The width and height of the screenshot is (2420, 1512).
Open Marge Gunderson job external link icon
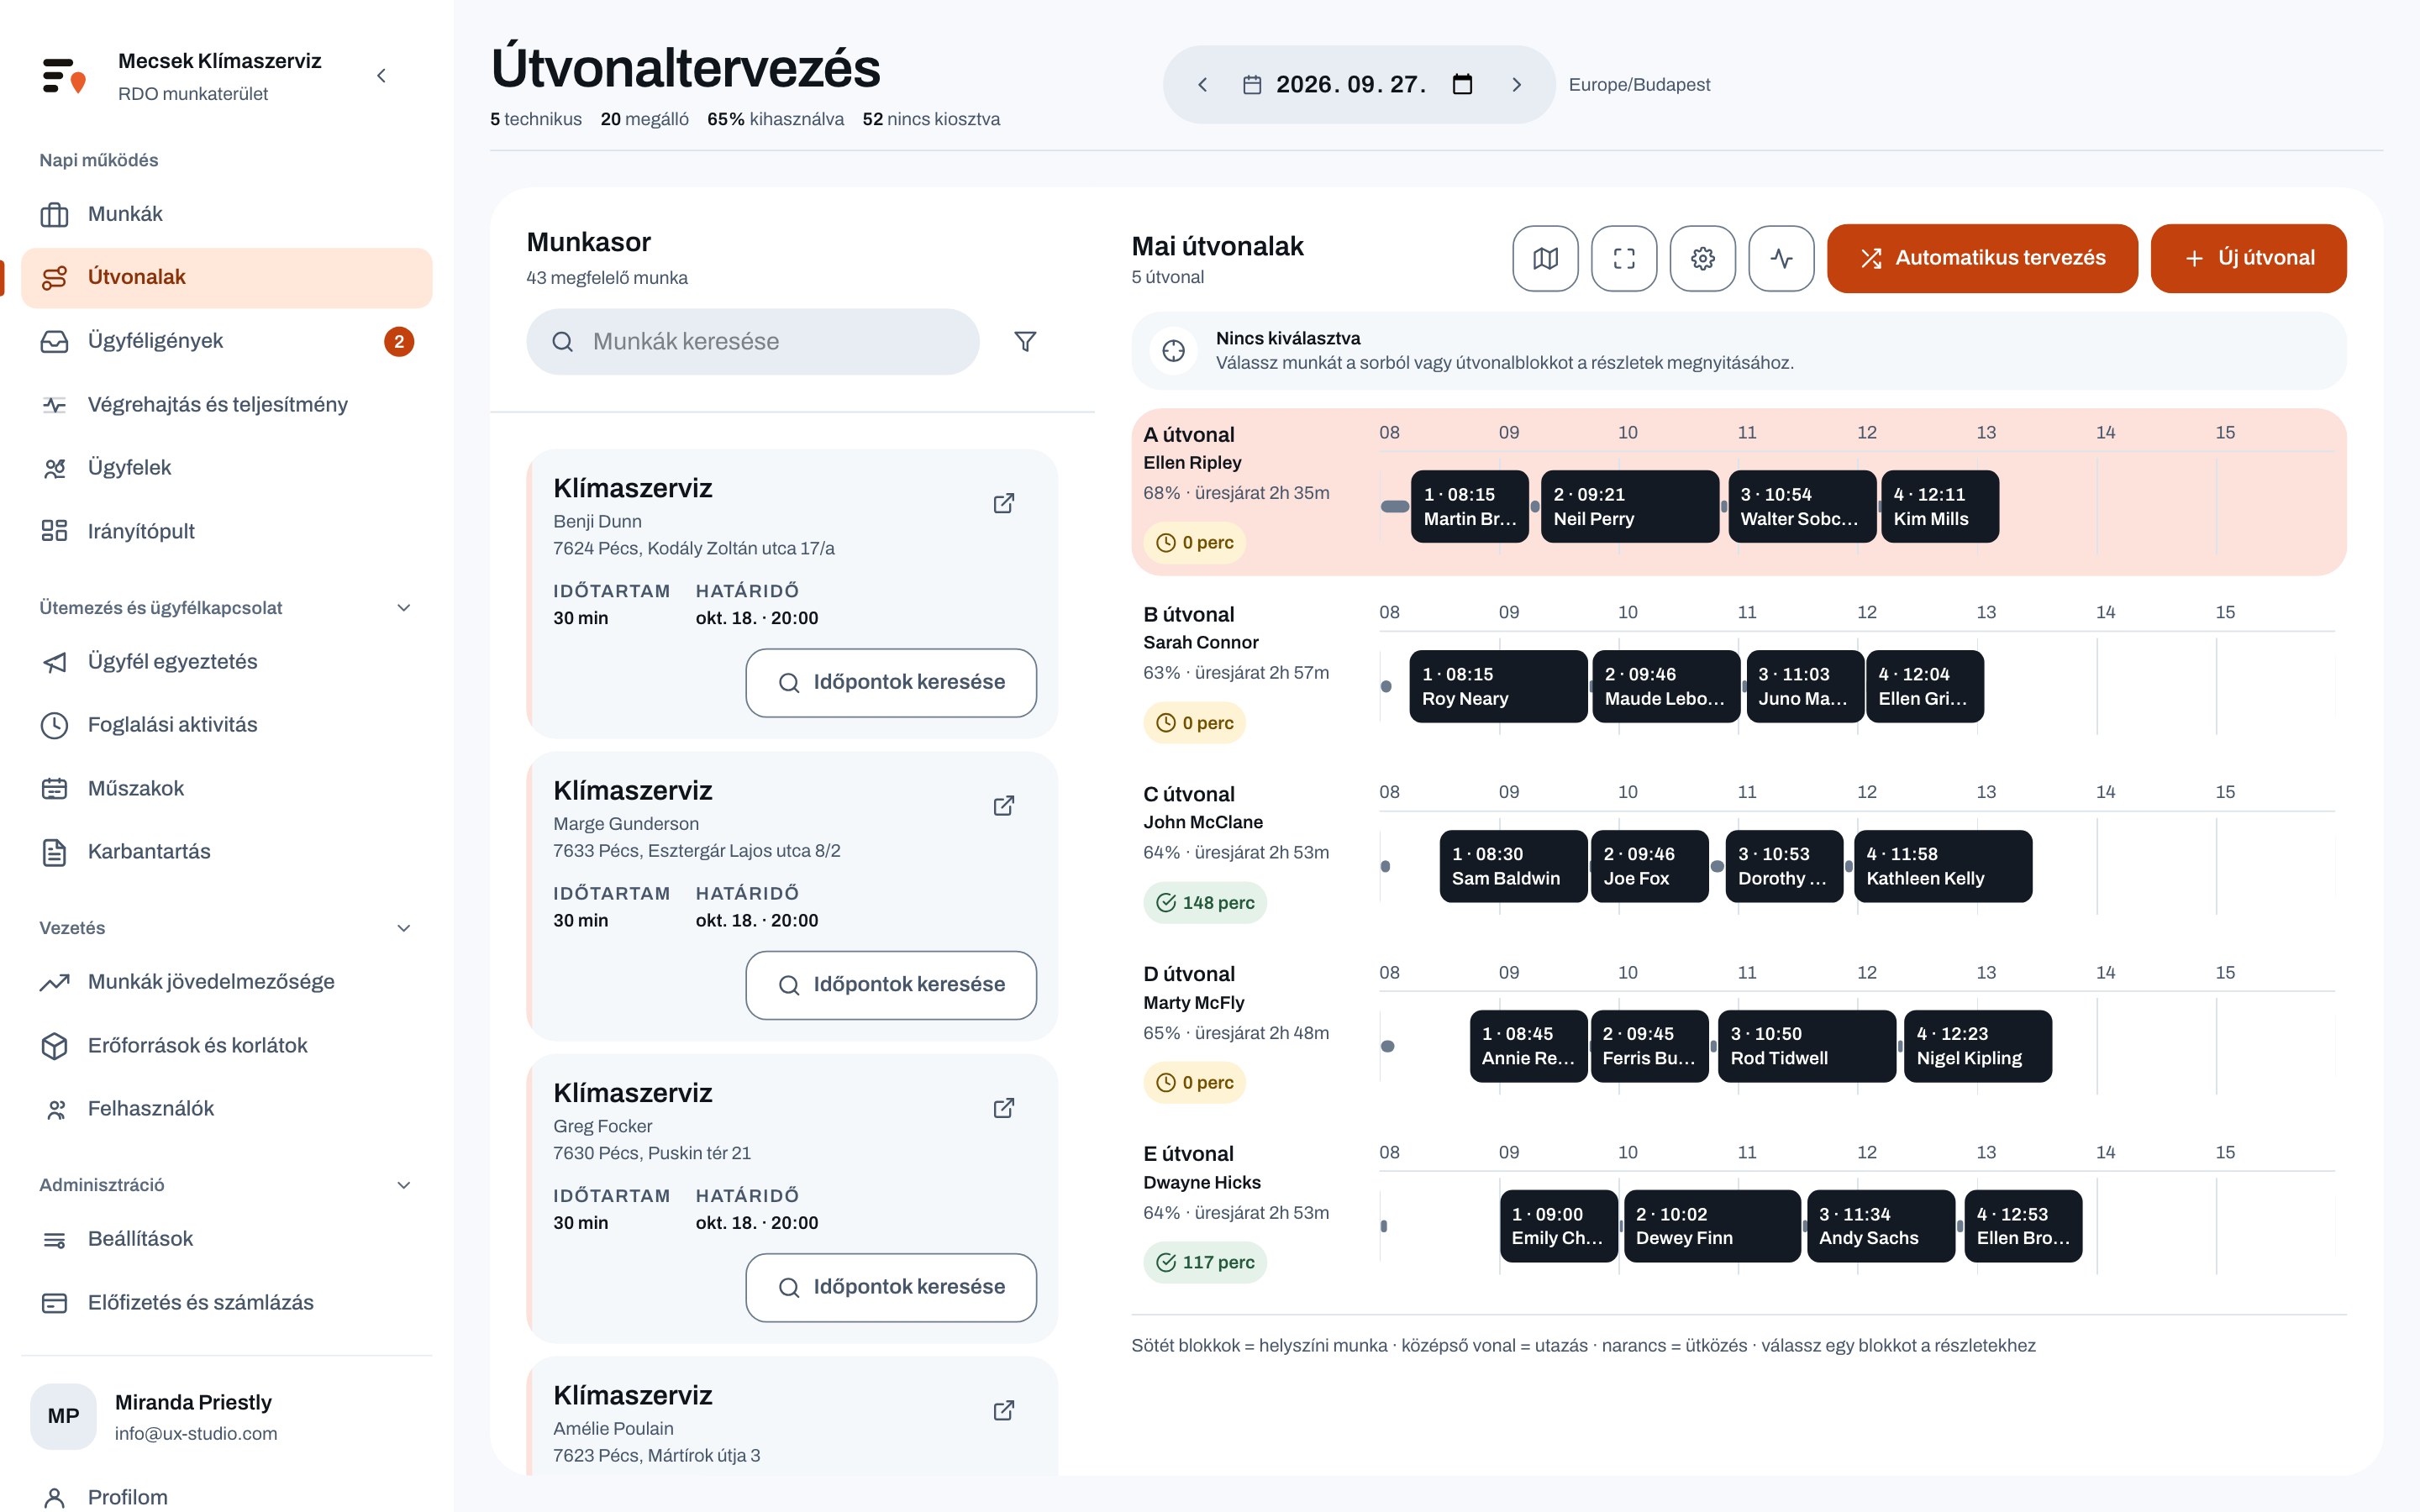[x=1004, y=805]
